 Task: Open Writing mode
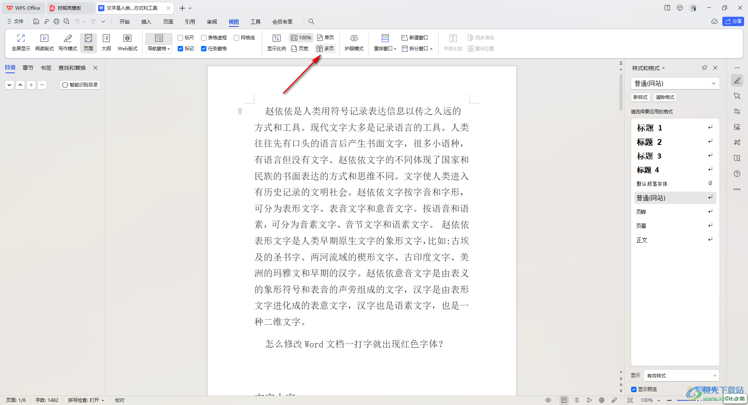[68, 42]
